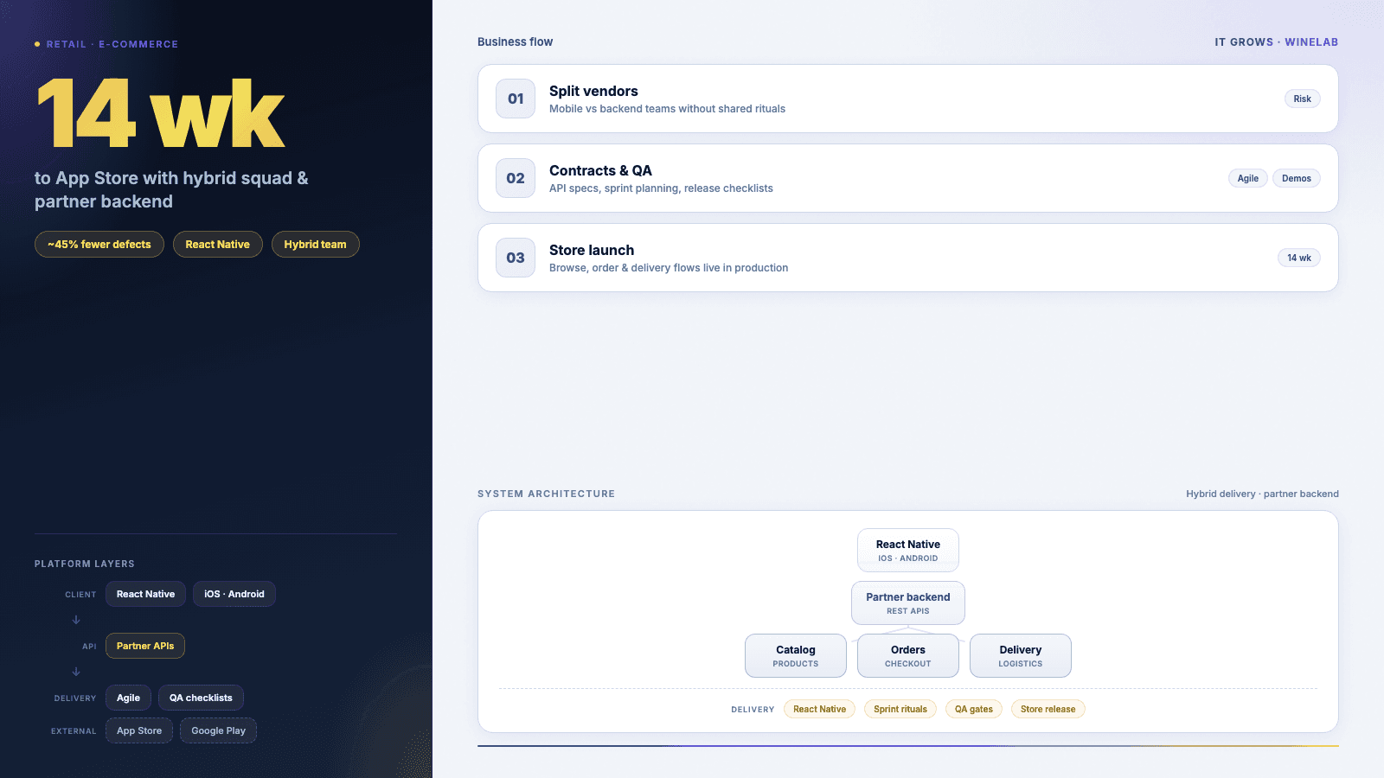The width and height of the screenshot is (1384, 778).
Task: Select the Partner APIs chip
Action: point(145,646)
